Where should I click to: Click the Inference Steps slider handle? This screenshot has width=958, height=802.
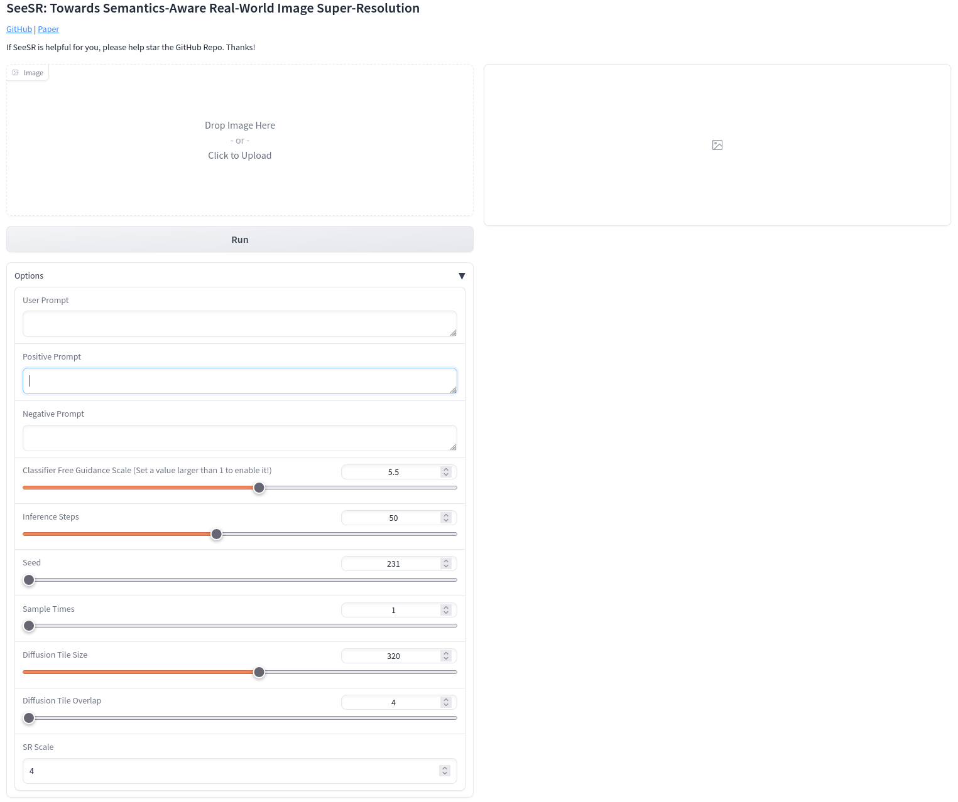[x=217, y=535]
